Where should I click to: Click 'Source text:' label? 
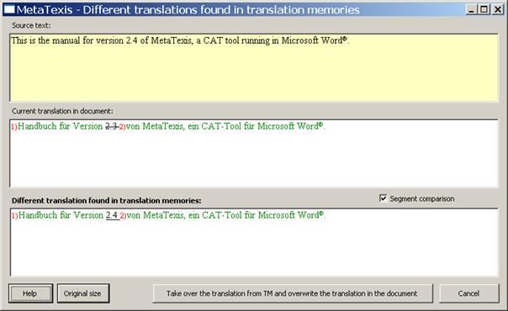click(31, 25)
